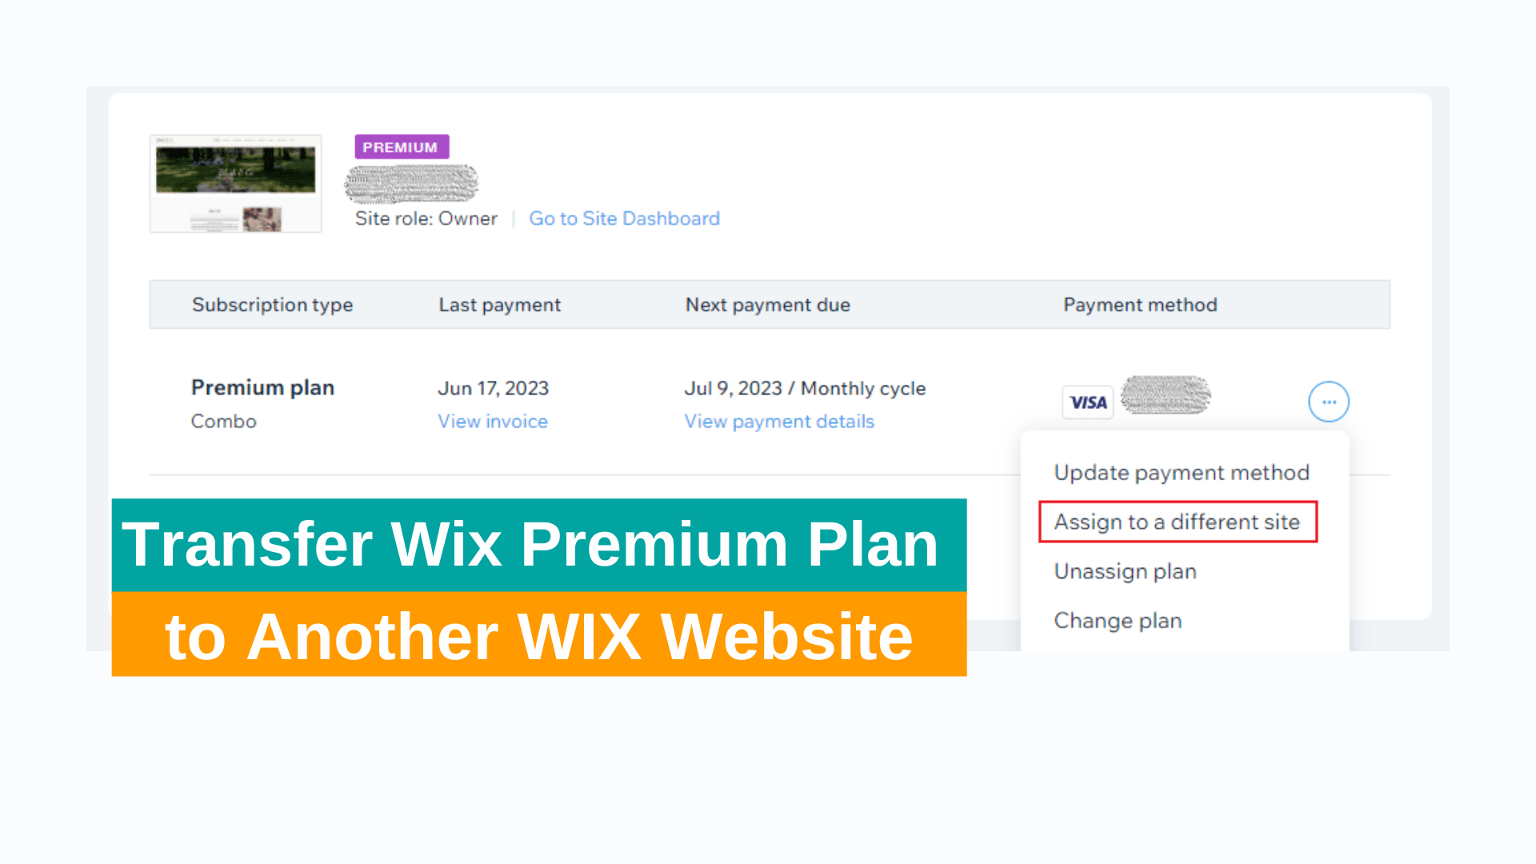Viewport: 1536px width, 864px height.
Task: Select Unassign plan from the menu
Action: 1125,571
